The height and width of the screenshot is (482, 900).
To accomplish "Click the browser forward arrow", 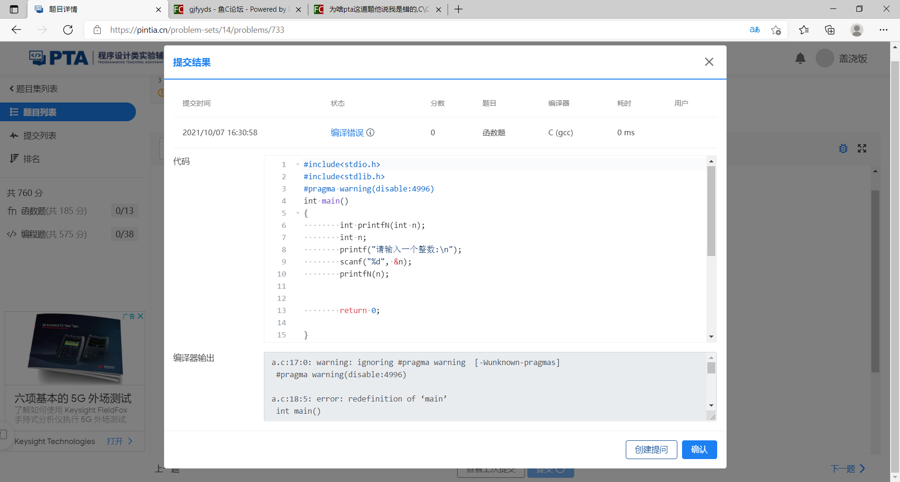I will [42, 30].
